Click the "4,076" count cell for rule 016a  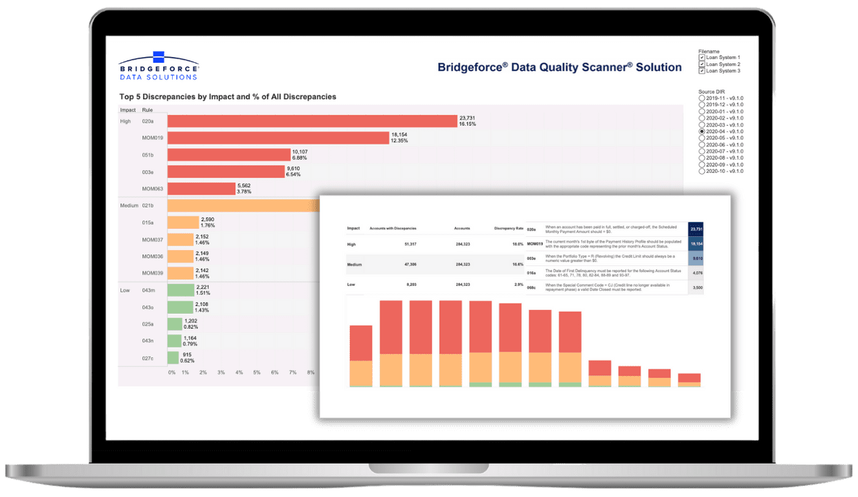696,273
